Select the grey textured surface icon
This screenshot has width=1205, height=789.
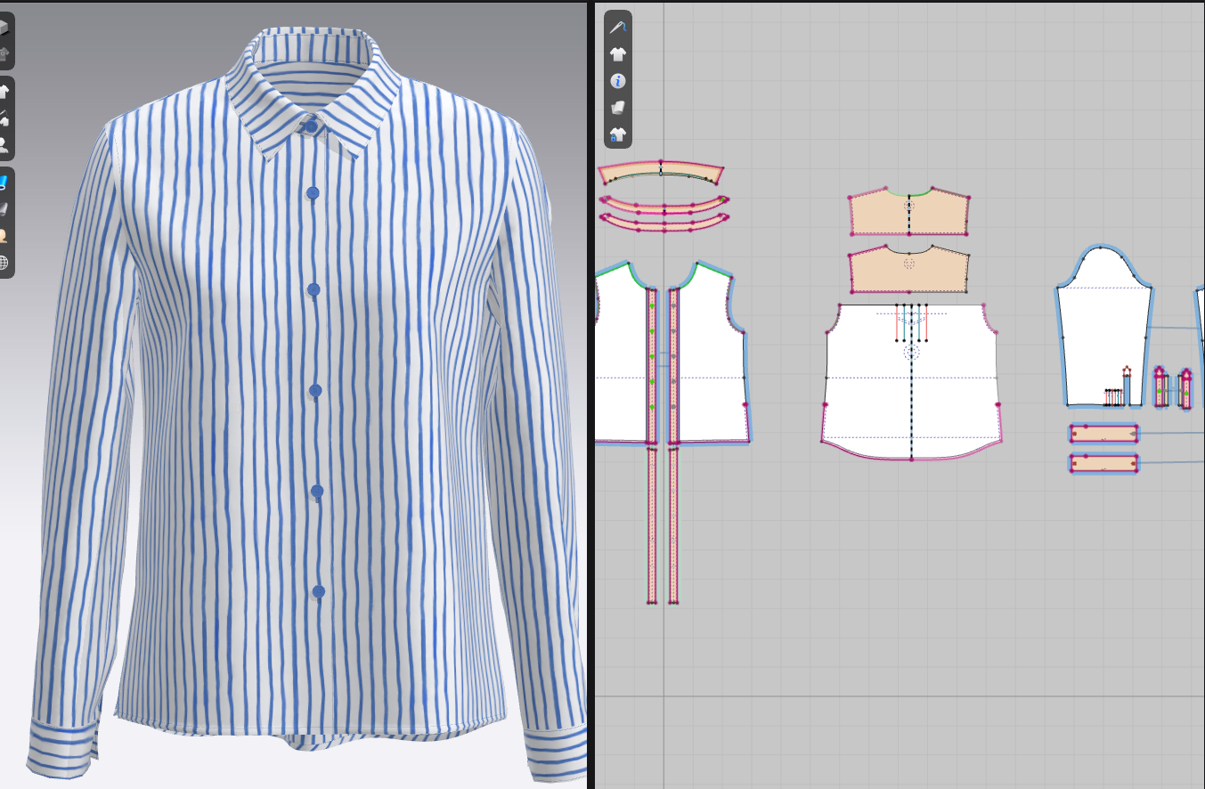pos(4,209)
